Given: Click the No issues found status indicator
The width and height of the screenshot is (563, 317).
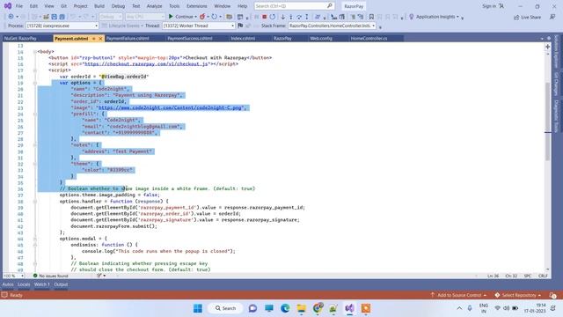Looking at the screenshot, I should (50, 276).
